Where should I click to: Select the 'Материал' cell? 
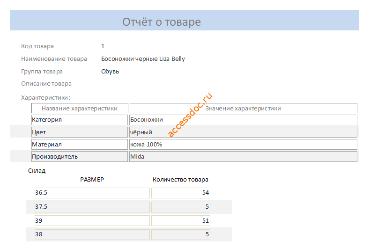point(80,144)
